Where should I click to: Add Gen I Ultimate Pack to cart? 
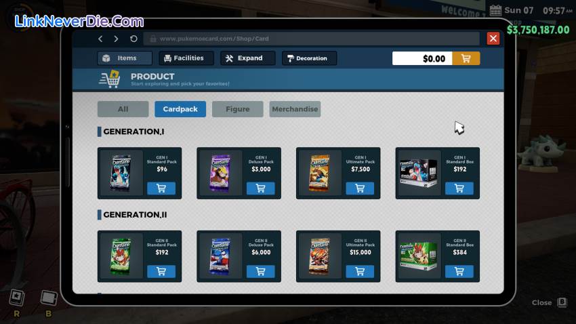click(360, 188)
